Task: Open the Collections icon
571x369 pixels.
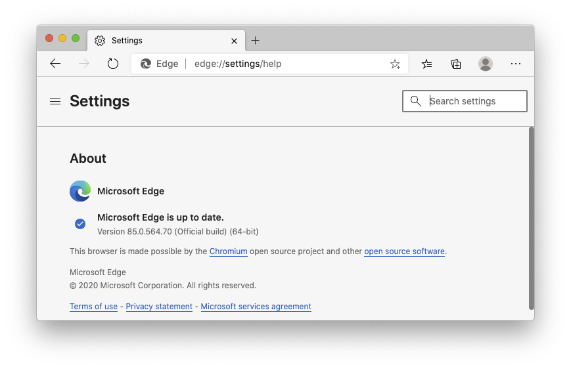Action: pyautogui.click(x=456, y=64)
